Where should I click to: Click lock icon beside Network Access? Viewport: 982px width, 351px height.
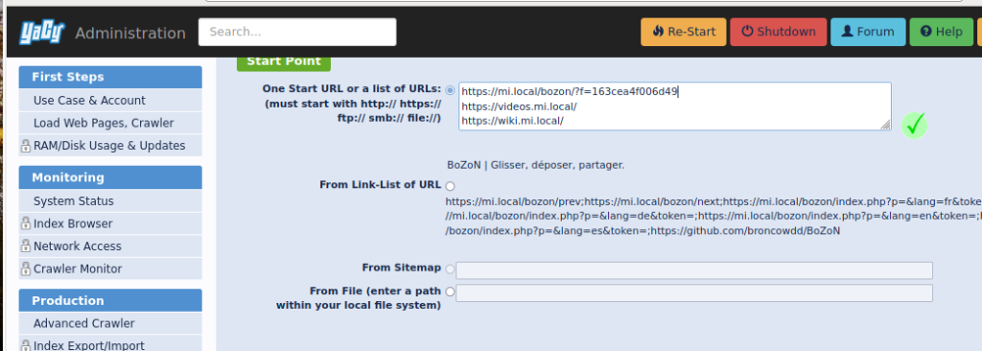pyautogui.click(x=26, y=246)
